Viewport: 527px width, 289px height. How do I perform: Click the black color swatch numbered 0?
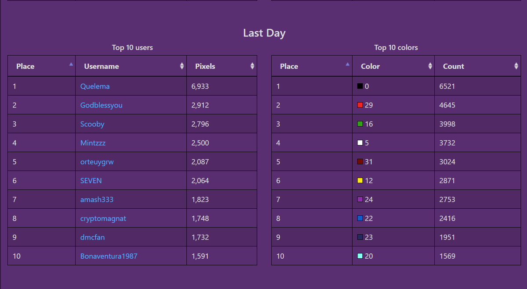(360, 86)
